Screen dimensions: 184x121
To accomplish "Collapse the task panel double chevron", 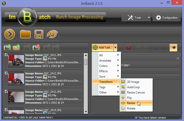I will (x=178, y=58).
